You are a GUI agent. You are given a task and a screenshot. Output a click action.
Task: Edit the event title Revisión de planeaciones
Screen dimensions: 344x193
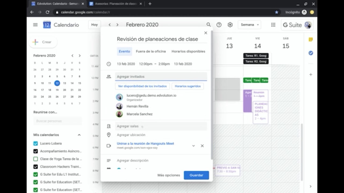pos(162,39)
